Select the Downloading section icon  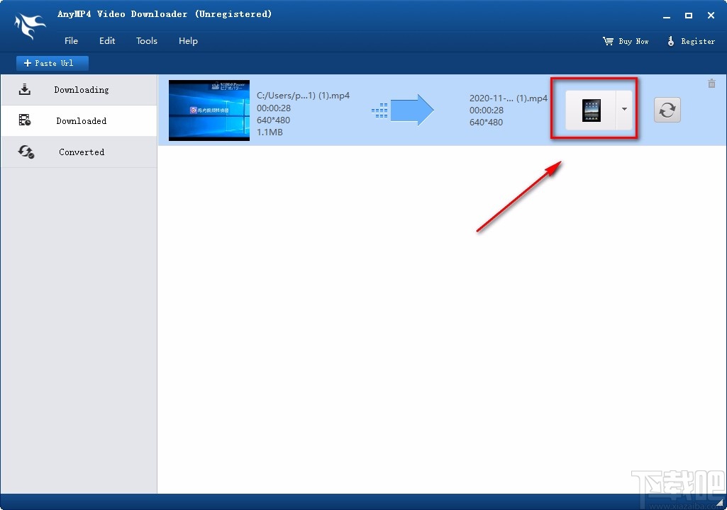point(26,89)
